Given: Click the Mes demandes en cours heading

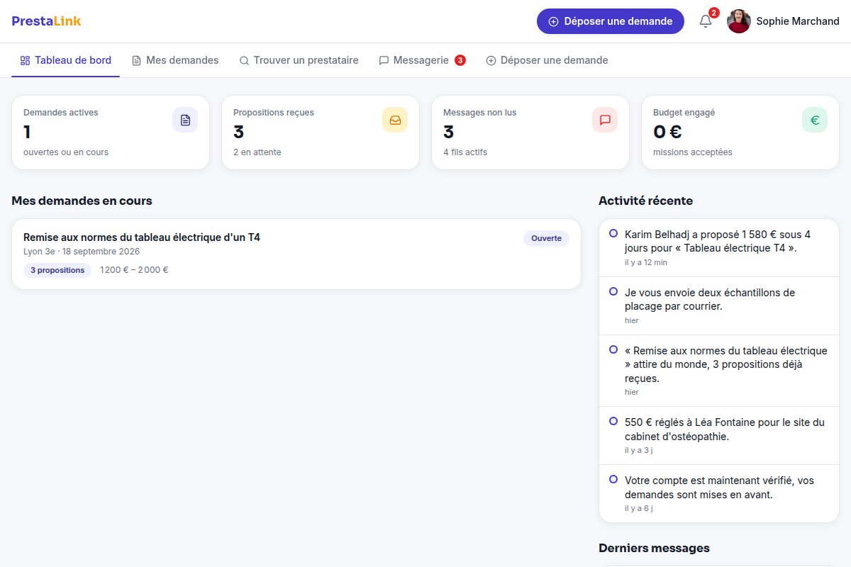Looking at the screenshot, I should pyautogui.click(x=82, y=201).
